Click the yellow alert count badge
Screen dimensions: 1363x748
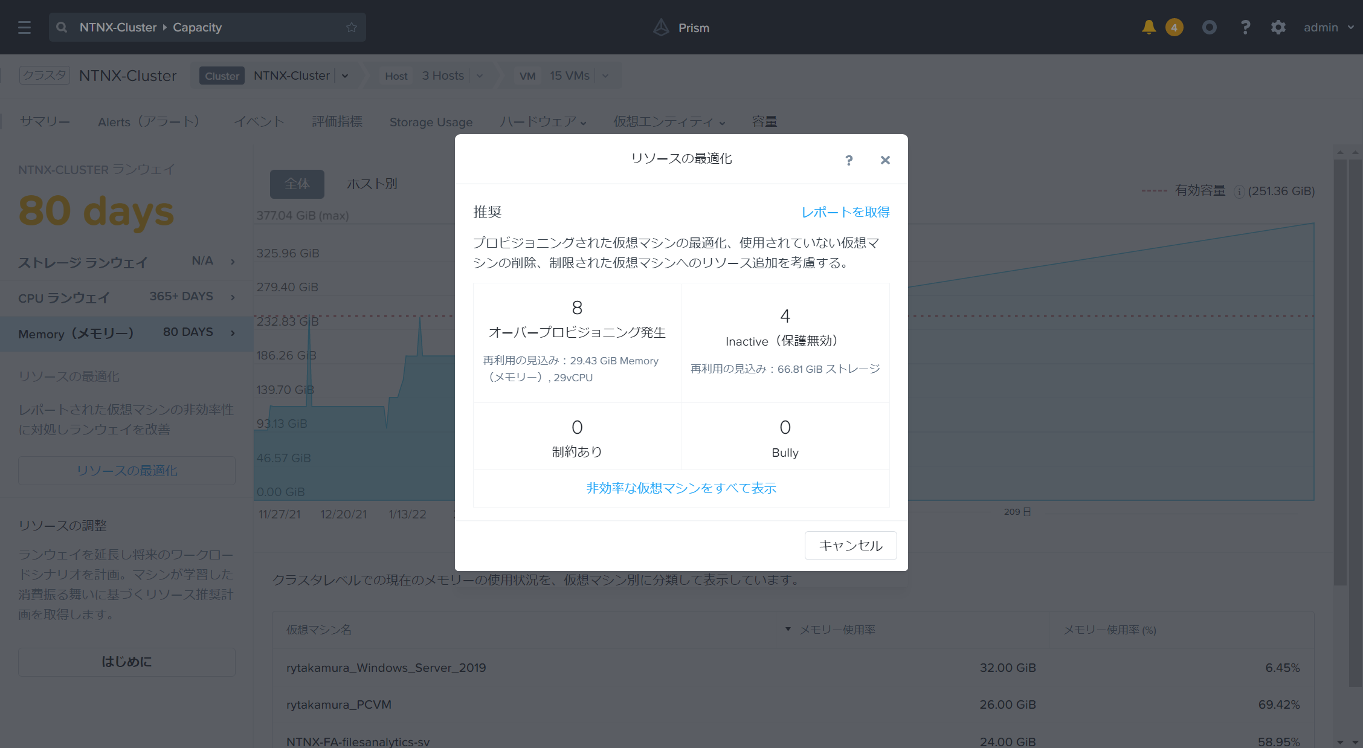[1174, 27]
